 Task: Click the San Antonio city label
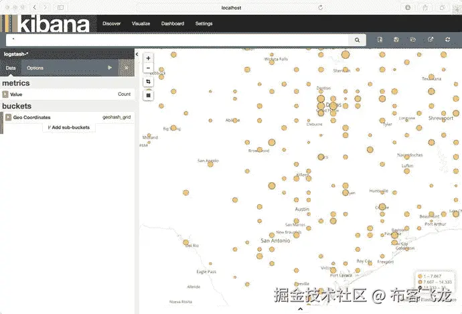[275, 240]
